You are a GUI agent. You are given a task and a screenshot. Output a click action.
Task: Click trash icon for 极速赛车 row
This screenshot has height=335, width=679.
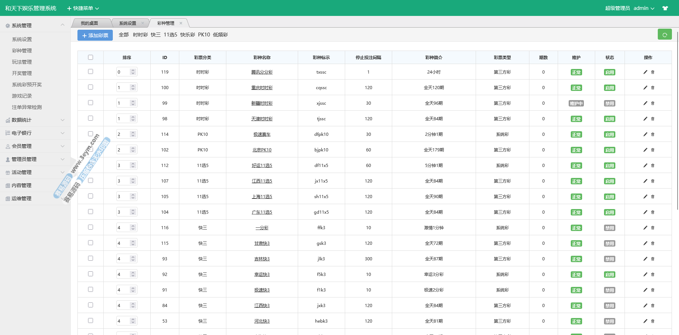coord(653,134)
